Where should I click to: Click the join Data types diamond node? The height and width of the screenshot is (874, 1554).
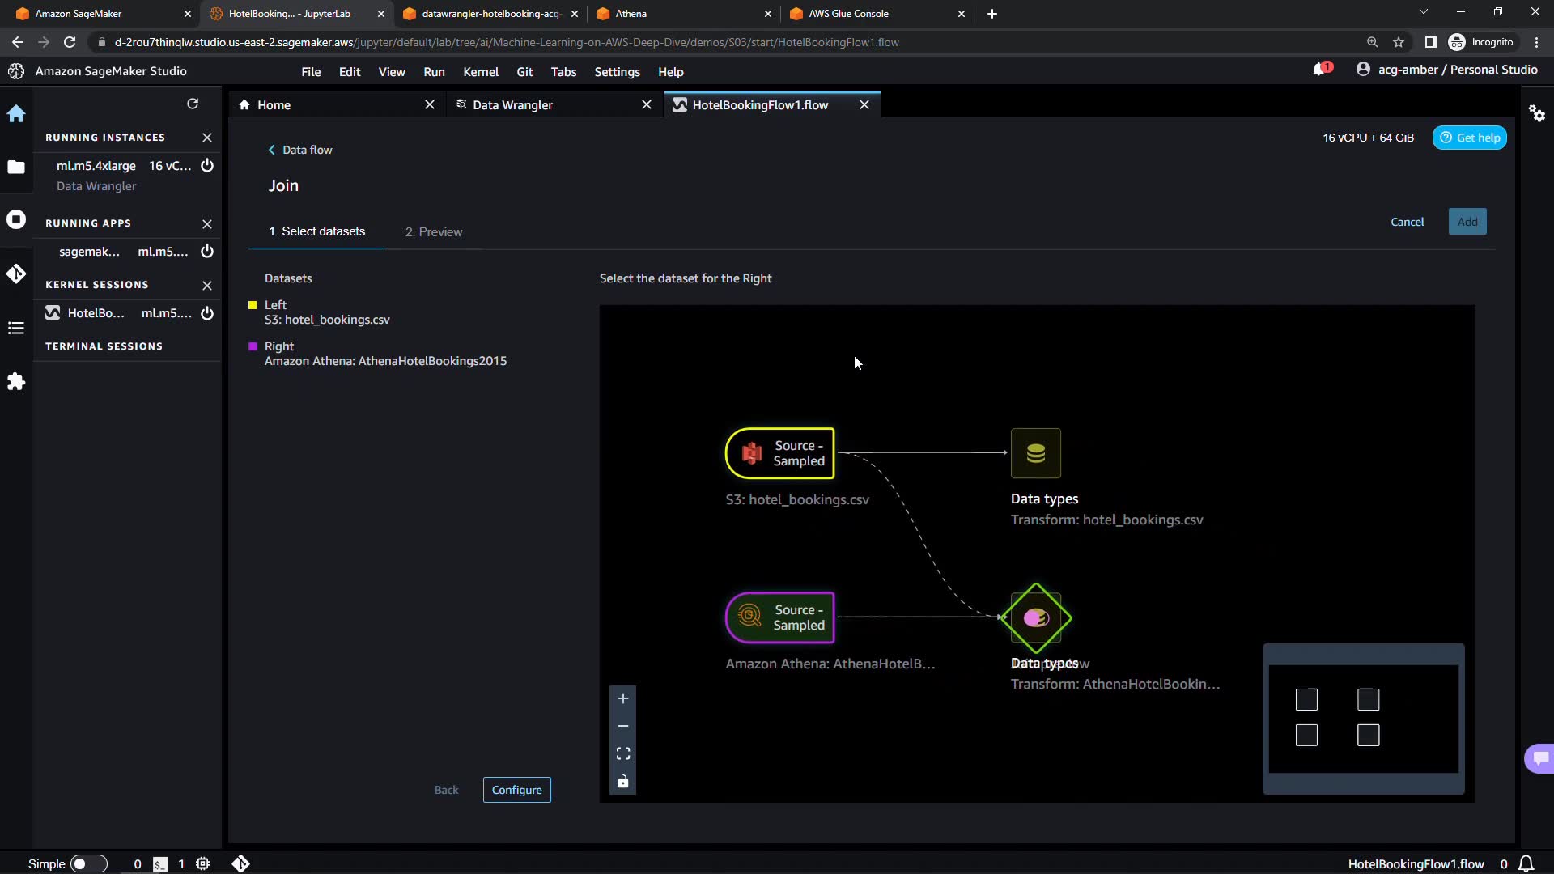pos(1036,618)
